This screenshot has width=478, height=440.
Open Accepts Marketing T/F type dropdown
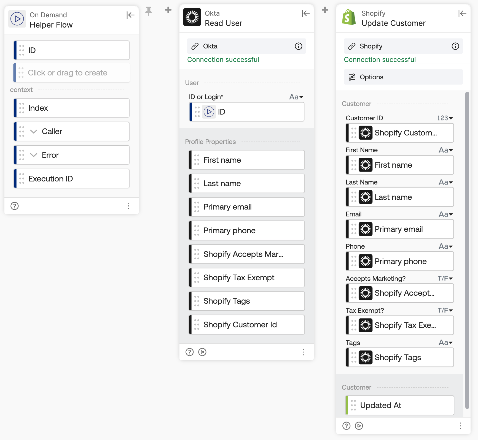pos(445,279)
